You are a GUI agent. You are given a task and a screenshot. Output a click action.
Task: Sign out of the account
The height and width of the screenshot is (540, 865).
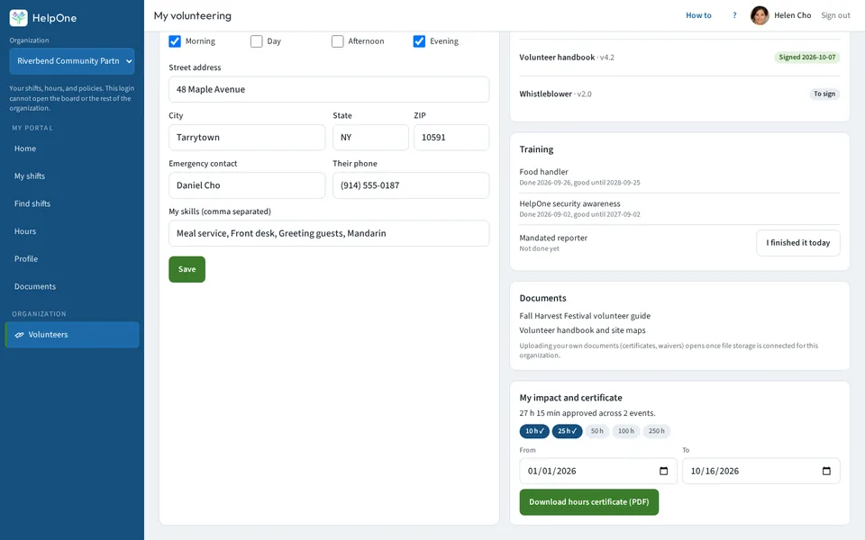(x=835, y=15)
